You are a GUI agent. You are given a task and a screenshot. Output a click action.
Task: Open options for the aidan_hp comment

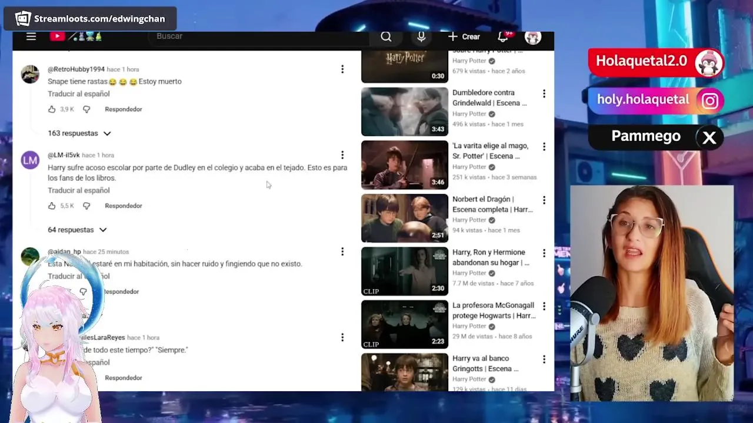pyautogui.click(x=342, y=251)
